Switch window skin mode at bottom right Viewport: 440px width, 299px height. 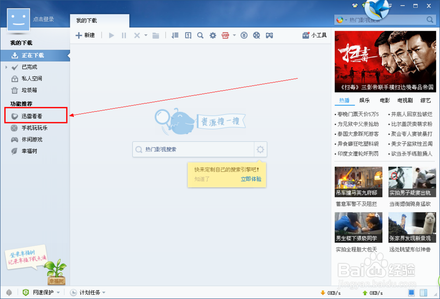[x=411, y=292]
